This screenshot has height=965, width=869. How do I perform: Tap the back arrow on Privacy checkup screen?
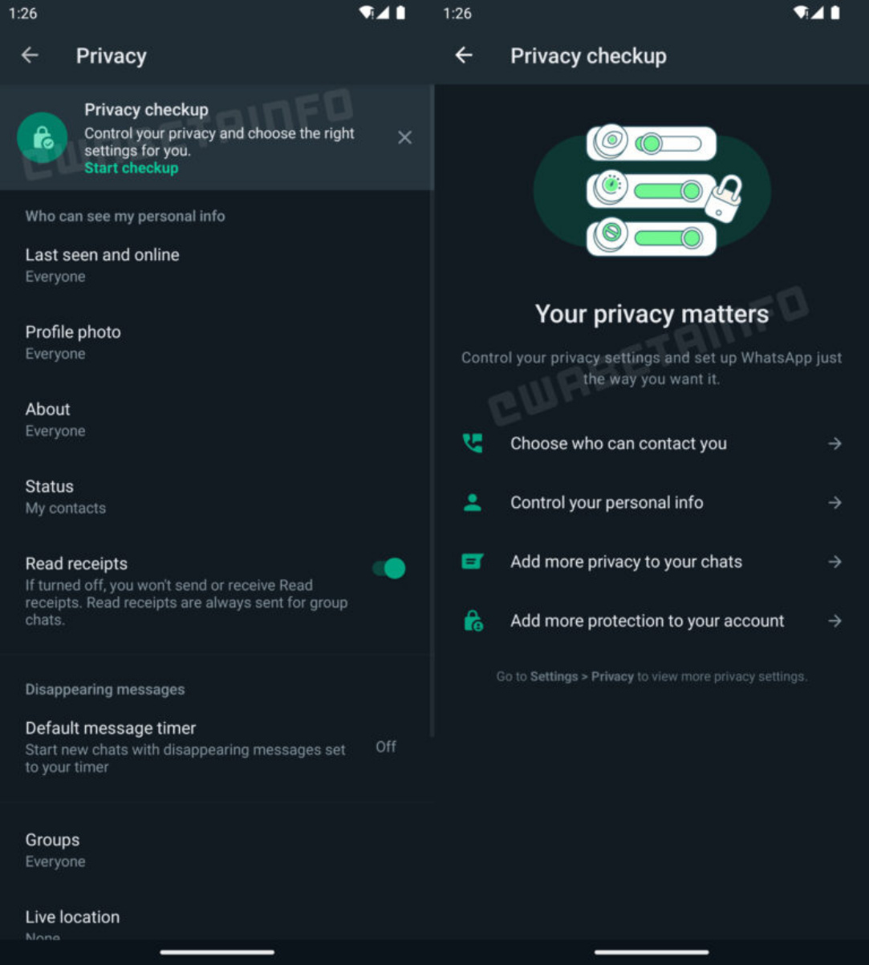(464, 55)
